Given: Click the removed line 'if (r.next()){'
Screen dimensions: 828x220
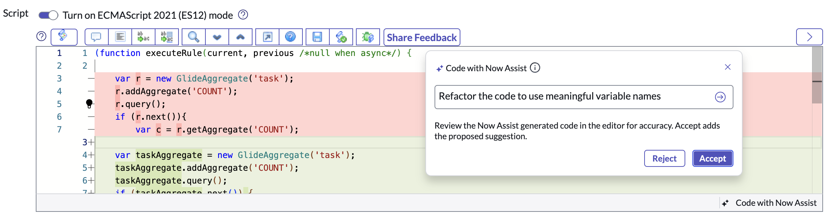Looking at the screenshot, I should pos(151,117).
